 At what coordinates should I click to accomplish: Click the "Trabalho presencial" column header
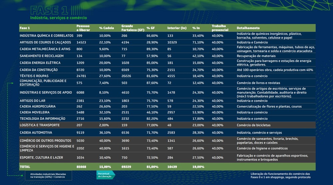[220, 28]
